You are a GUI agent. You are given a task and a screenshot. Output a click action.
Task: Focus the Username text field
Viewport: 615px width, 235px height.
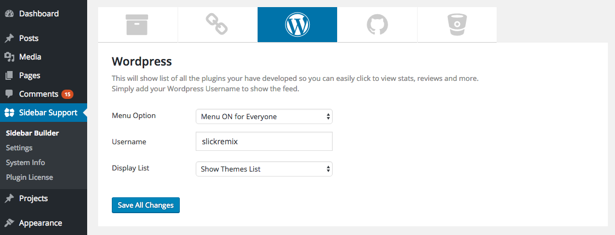pos(264,141)
